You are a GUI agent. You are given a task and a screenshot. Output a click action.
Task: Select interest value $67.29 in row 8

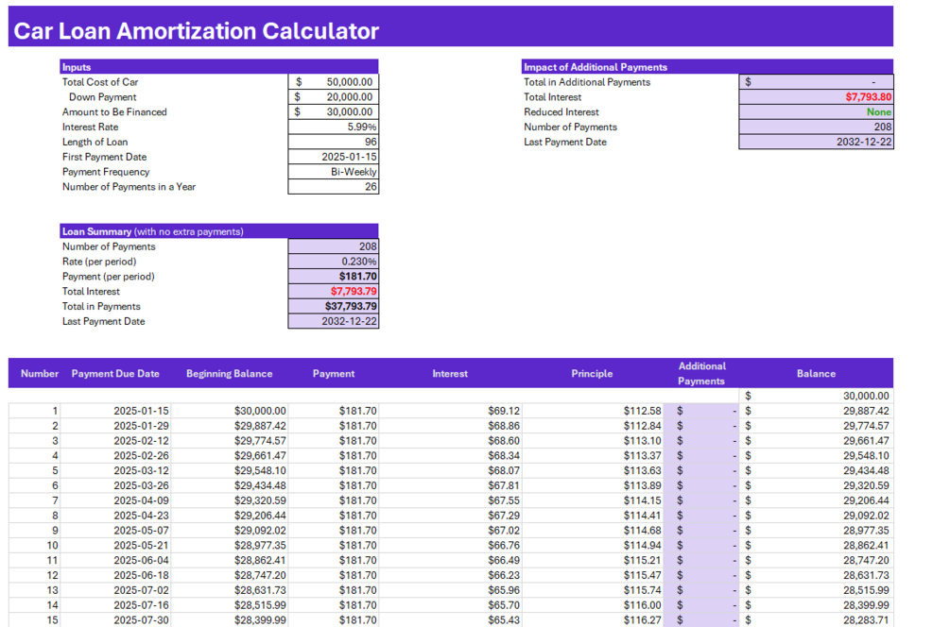pyautogui.click(x=450, y=516)
